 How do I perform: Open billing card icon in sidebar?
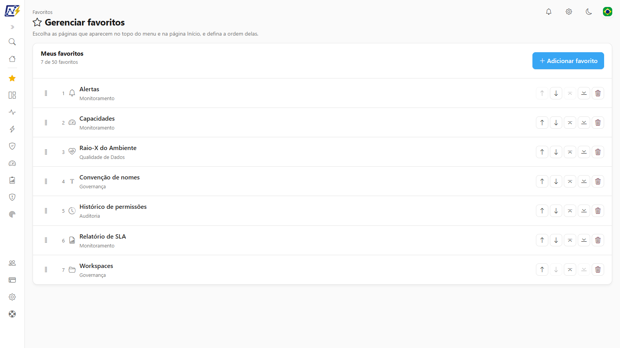tap(12, 280)
